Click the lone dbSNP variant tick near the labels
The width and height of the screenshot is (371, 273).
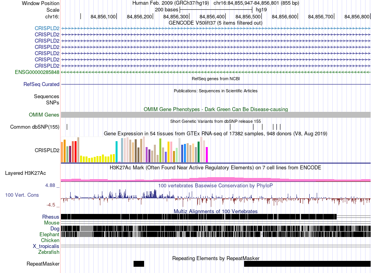(x=67, y=127)
